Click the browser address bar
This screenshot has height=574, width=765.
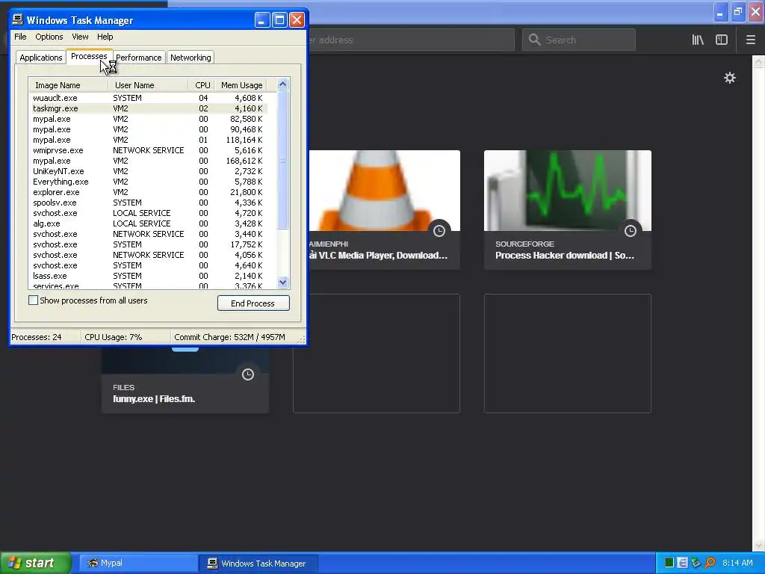pyautogui.click(x=411, y=40)
